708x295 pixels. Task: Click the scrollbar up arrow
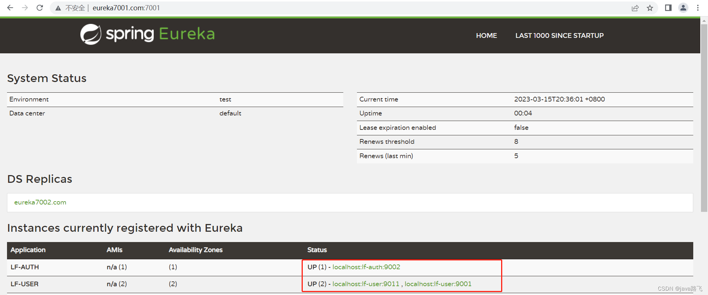point(704,21)
